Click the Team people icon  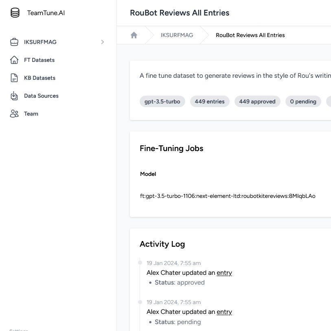click(14, 114)
